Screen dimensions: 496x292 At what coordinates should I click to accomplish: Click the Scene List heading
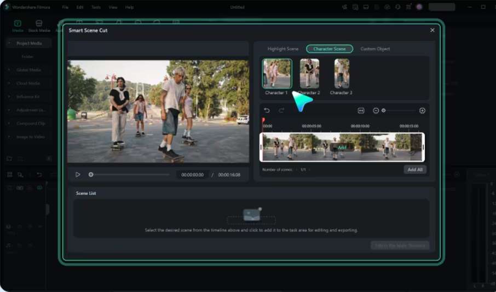(86, 193)
